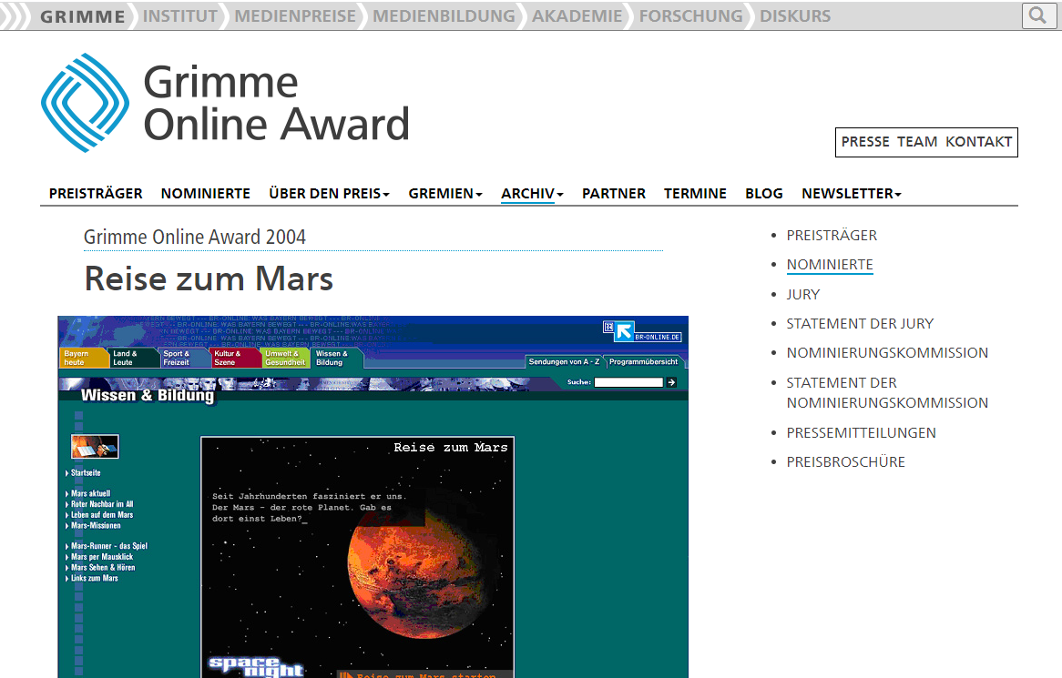Click Leben auf dem Mars
The height and width of the screenshot is (678, 1062).
[x=102, y=515]
